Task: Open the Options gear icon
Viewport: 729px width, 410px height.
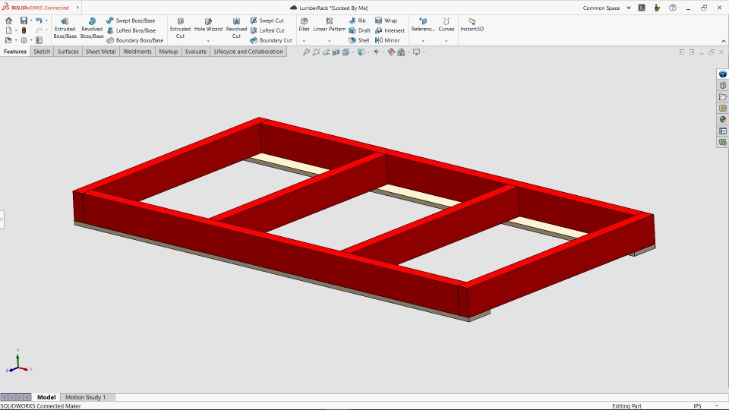Action: click(x=24, y=40)
